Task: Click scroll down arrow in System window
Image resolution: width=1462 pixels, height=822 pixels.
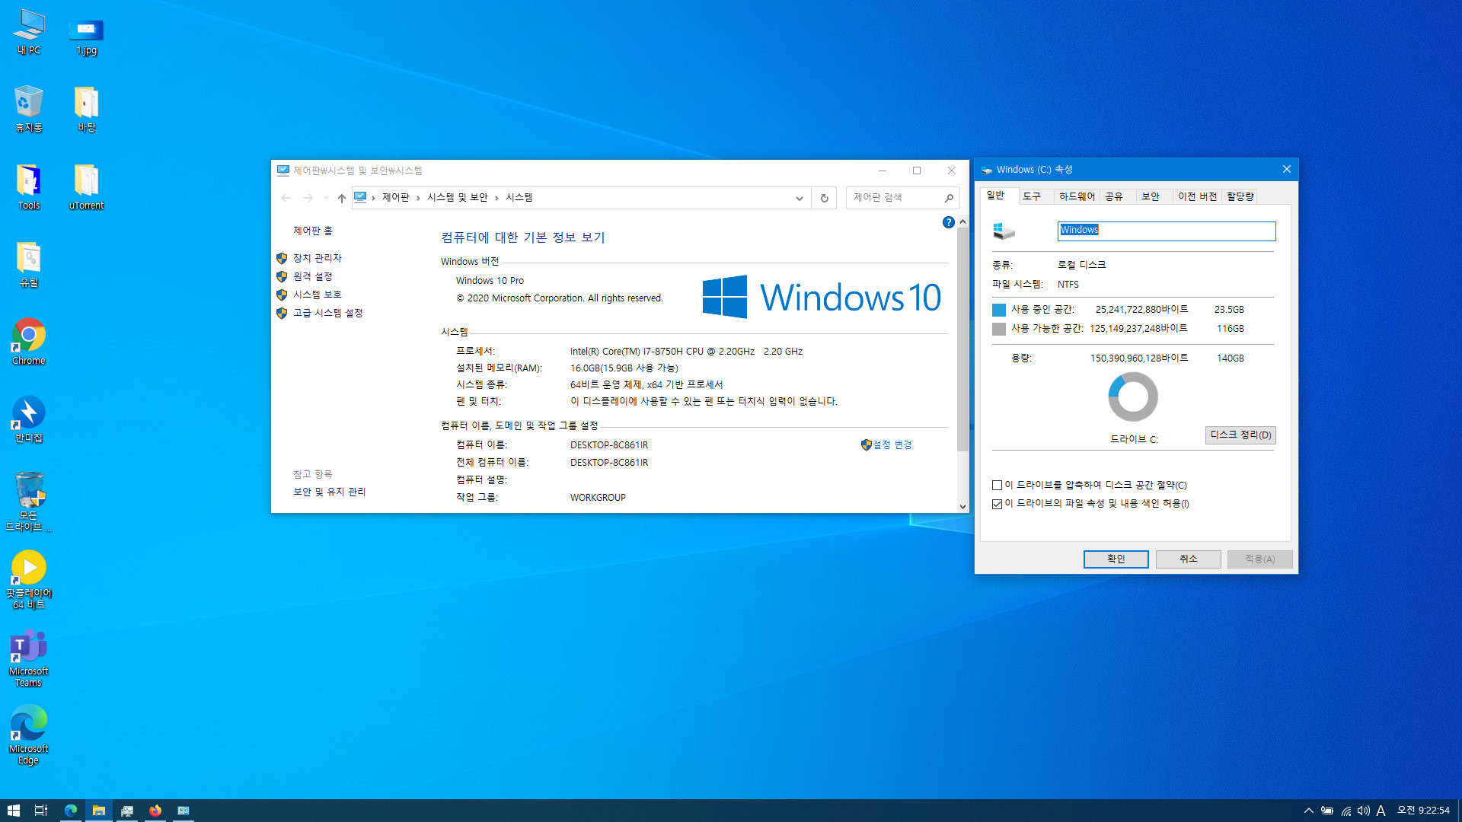Action: pos(962,507)
